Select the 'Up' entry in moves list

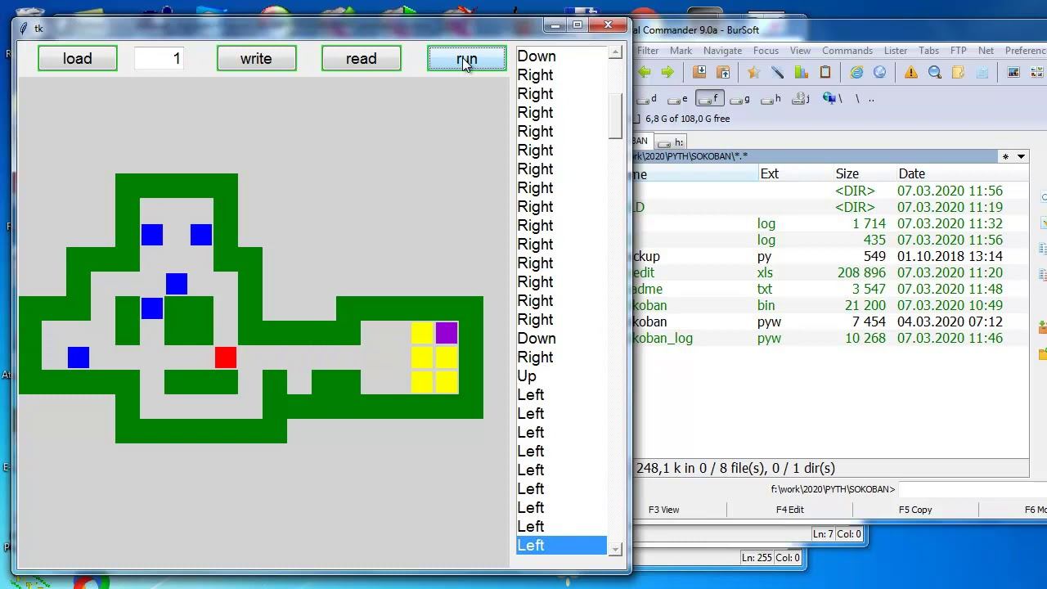click(561, 375)
